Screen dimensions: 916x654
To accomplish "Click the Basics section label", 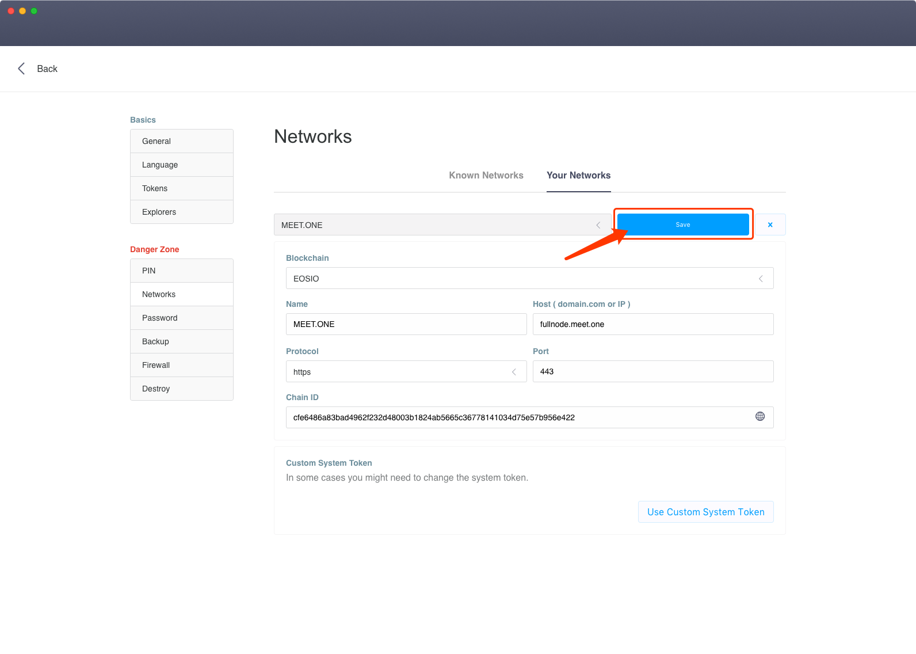I will (143, 120).
